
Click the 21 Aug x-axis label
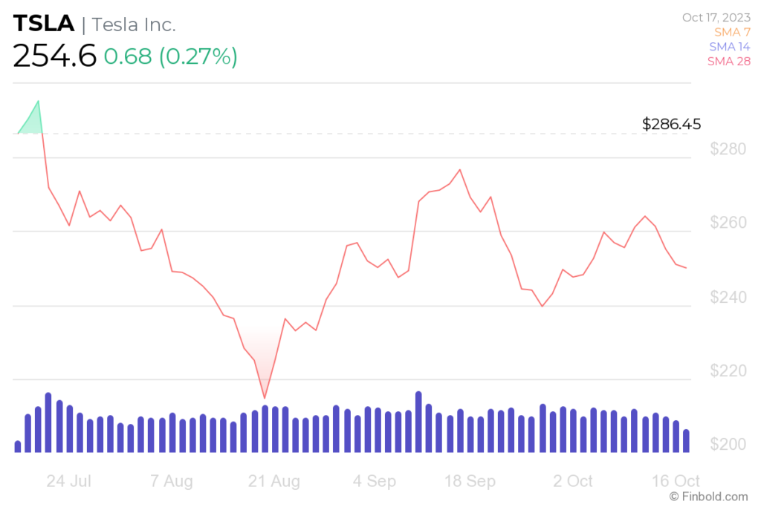click(273, 481)
